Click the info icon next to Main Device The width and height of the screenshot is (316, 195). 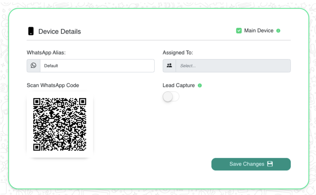278,31
